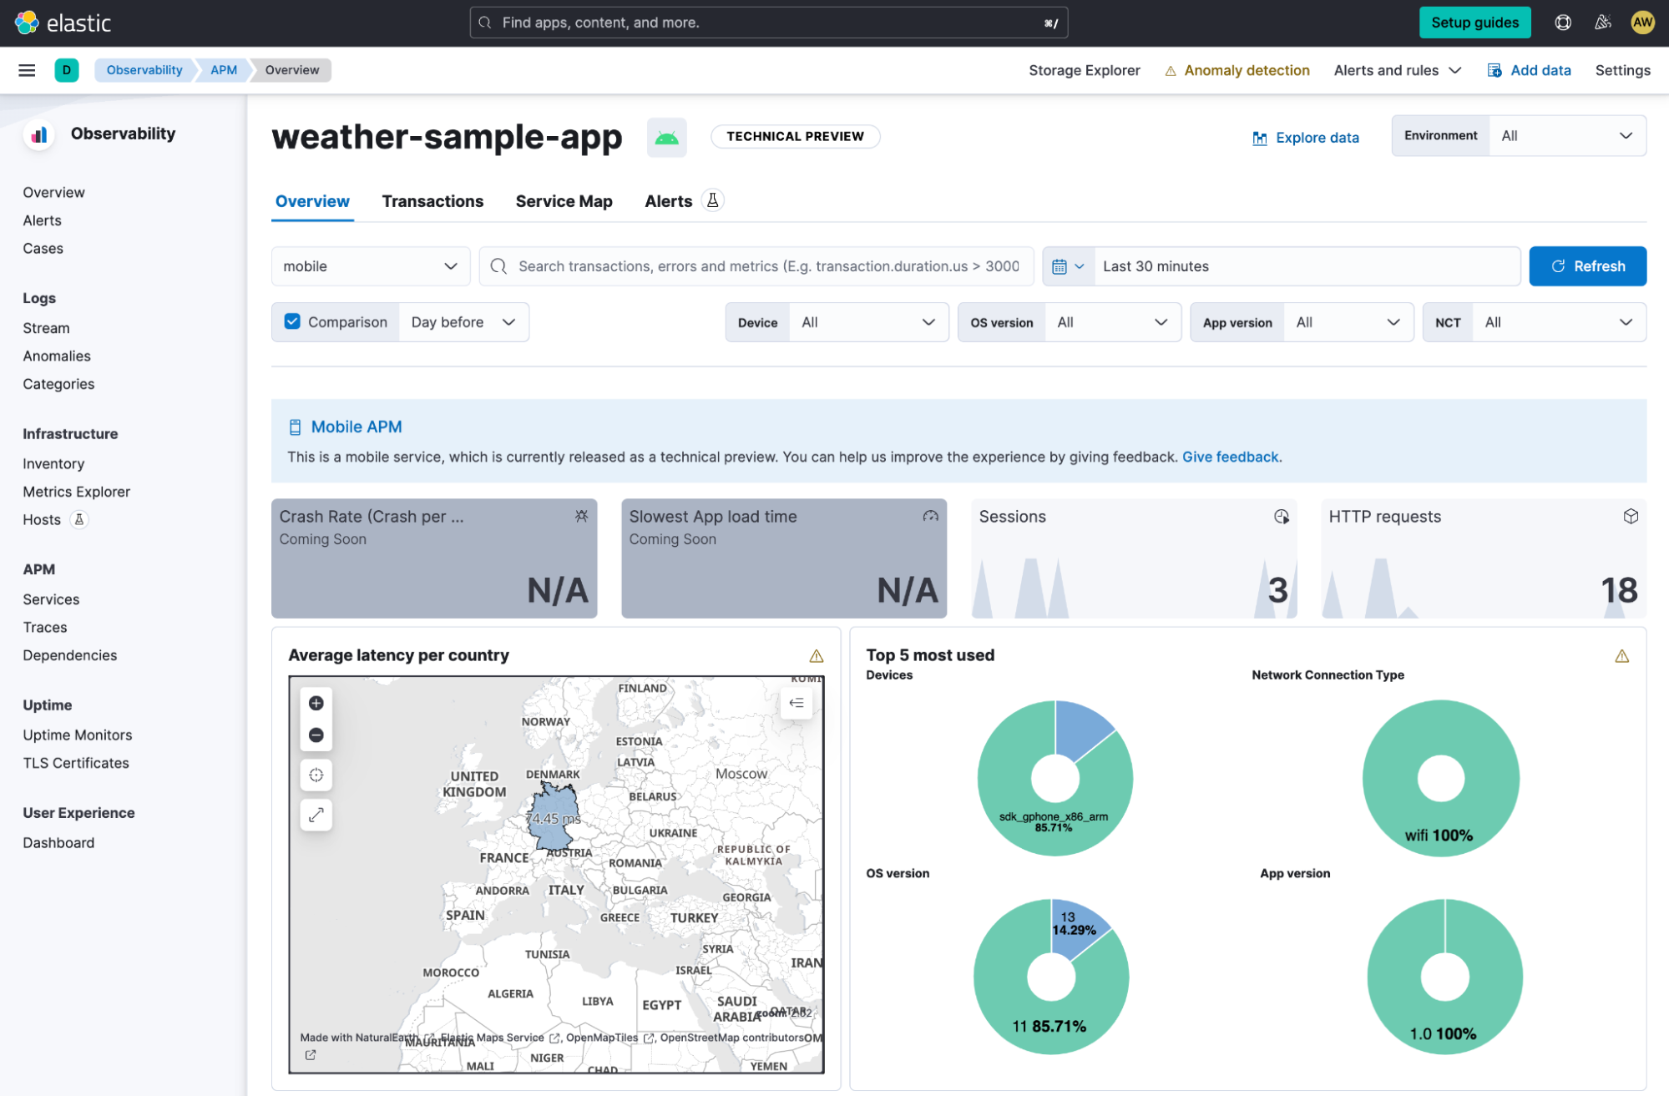Switch to the Transactions tab
Viewport: 1669px width, 1096px height.
pos(432,201)
